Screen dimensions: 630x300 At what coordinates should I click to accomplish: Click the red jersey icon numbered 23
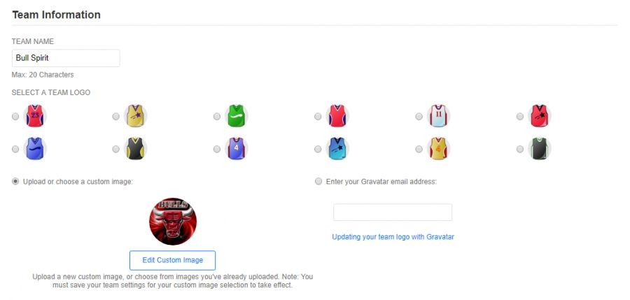coord(35,116)
